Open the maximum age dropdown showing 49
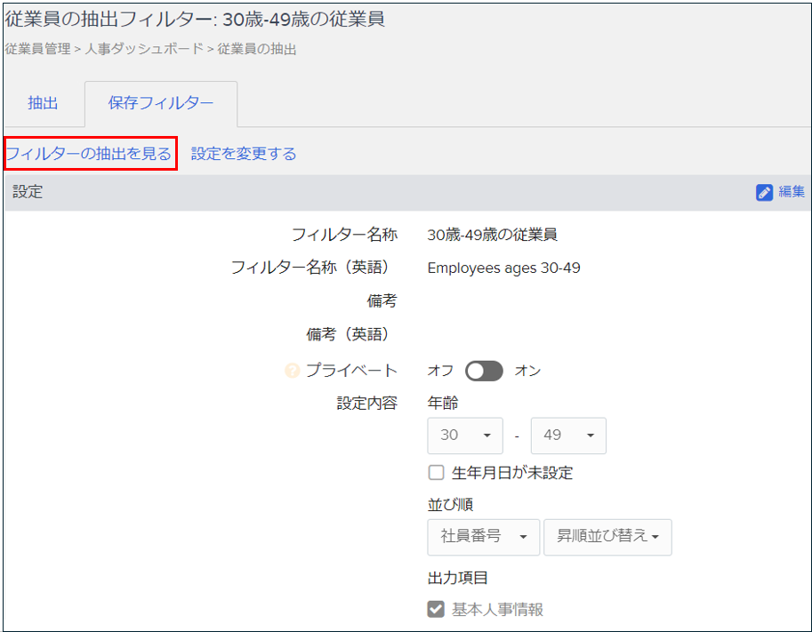This screenshot has height=632, width=812. (x=568, y=436)
